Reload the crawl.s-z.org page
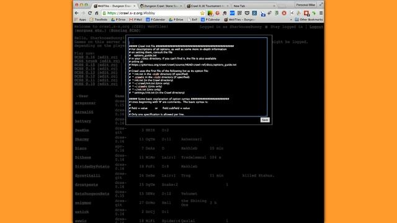Image resolution: width=397 pixels, height=223 pixels. [x=90, y=13]
